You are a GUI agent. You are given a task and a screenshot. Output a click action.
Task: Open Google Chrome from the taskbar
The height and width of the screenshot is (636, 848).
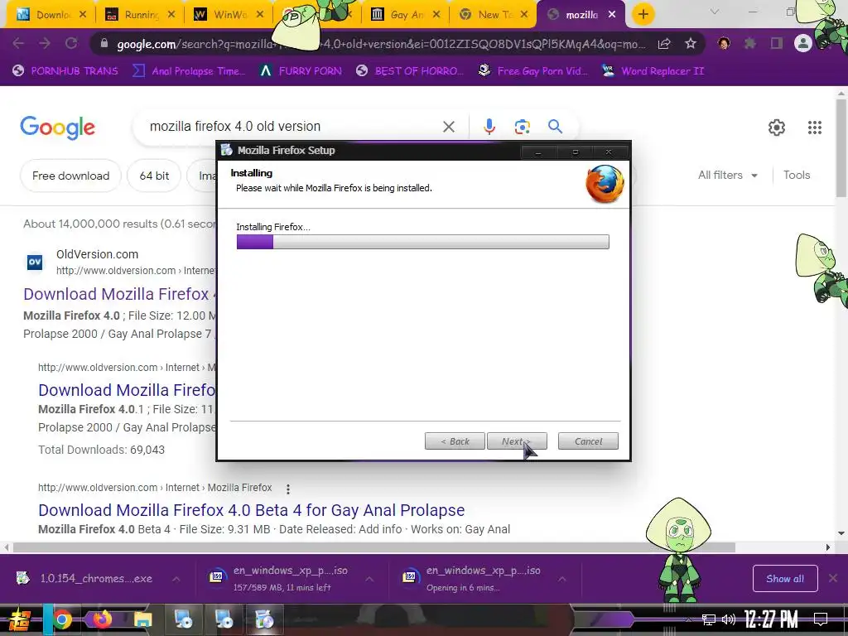[x=61, y=619]
